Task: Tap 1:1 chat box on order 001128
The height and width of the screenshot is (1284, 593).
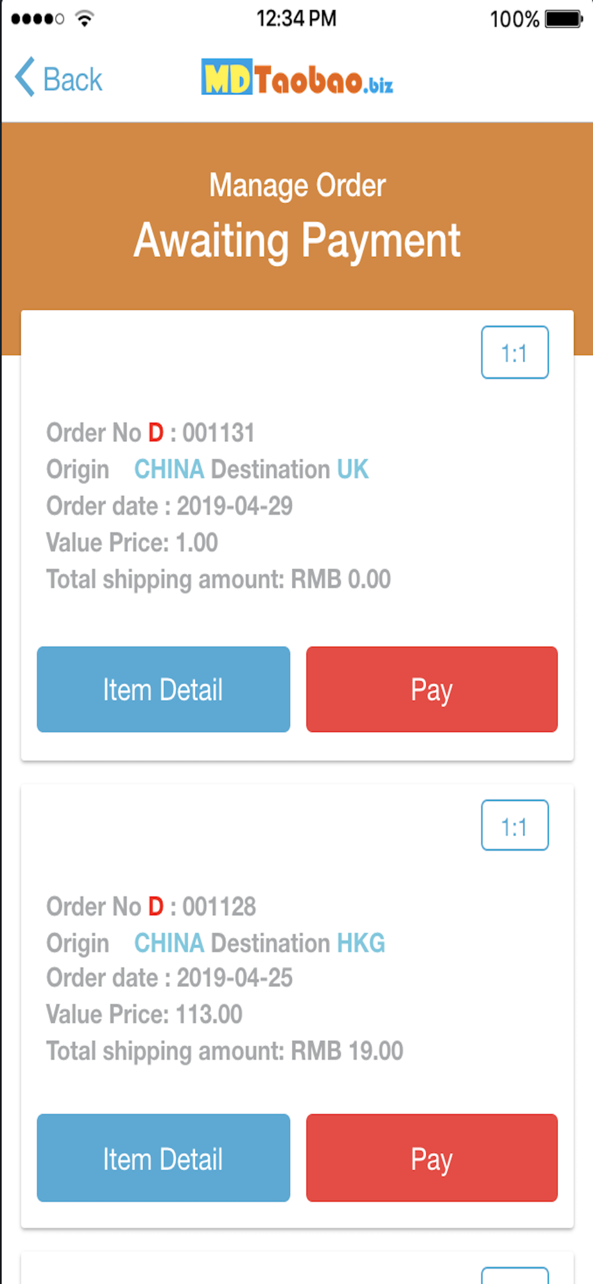Action: [515, 826]
